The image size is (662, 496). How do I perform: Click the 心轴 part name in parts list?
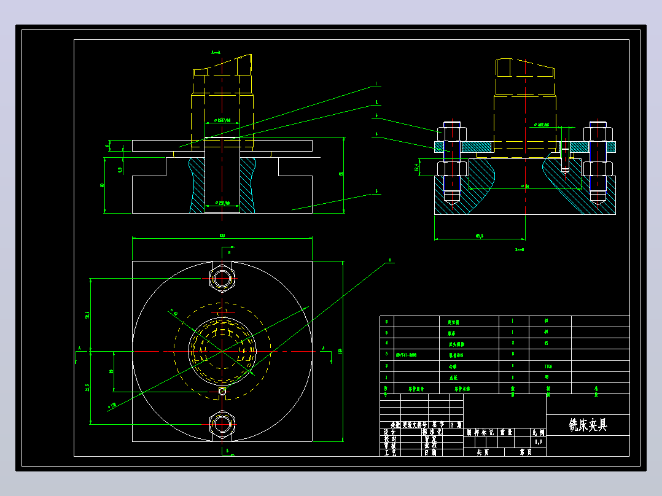tap(453, 366)
